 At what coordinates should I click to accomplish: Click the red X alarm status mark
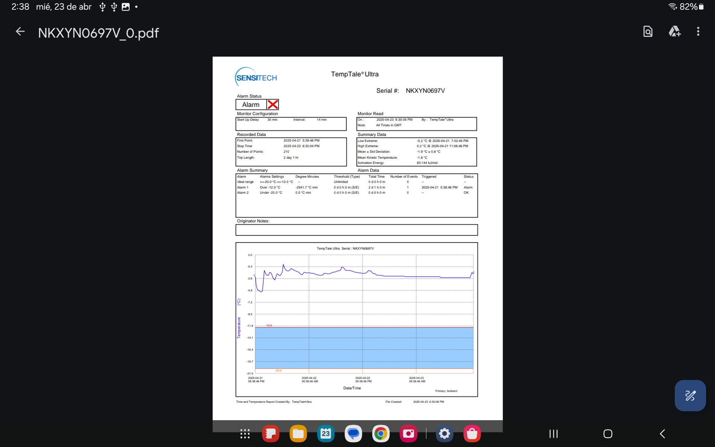[x=273, y=105]
